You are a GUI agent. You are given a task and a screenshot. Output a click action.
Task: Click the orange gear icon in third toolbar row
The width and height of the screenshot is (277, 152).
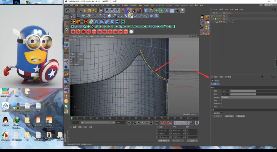86,22
